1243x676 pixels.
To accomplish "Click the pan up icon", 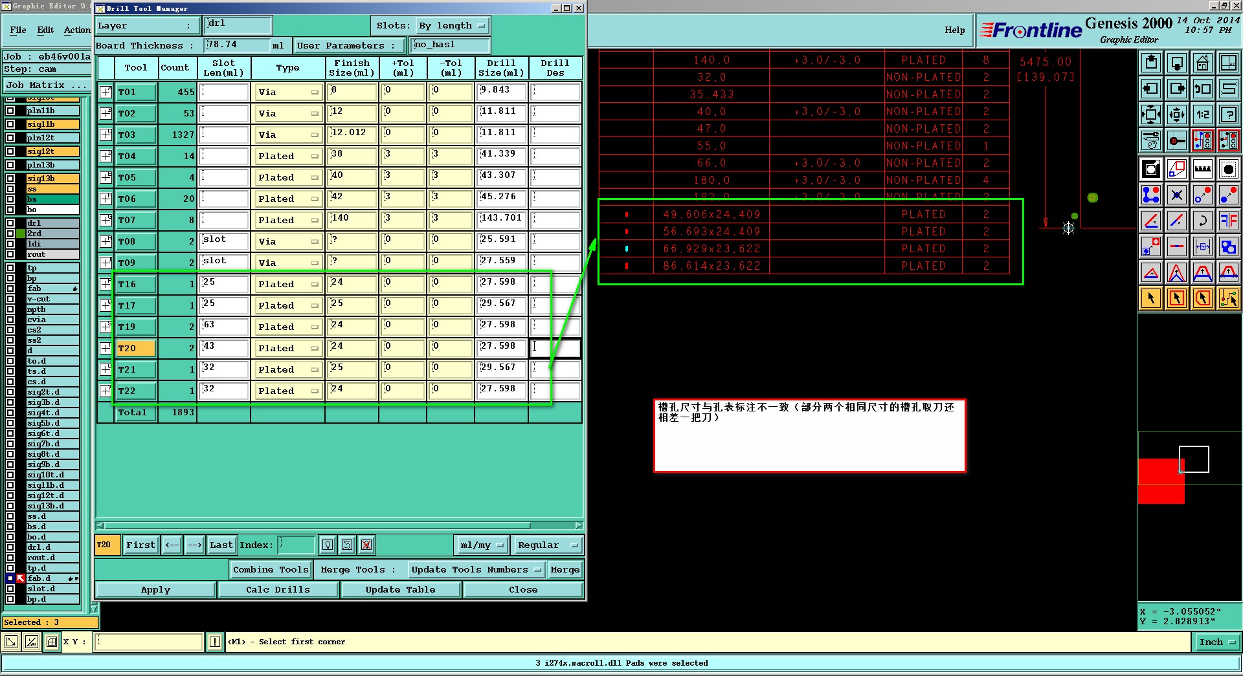I will tap(1151, 63).
